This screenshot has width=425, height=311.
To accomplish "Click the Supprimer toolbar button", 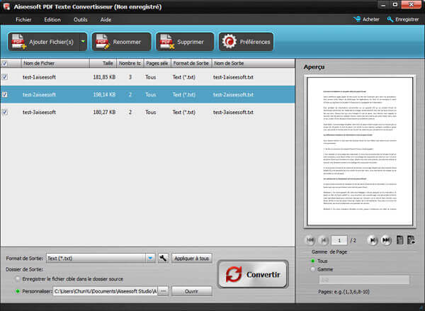I will pyautogui.click(x=185, y=42).
